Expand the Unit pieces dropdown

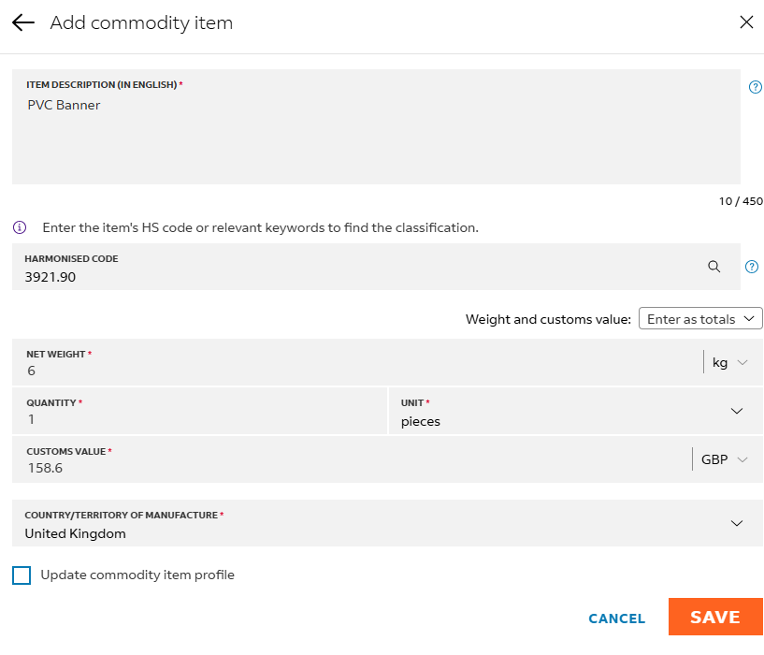click(736, 411)
